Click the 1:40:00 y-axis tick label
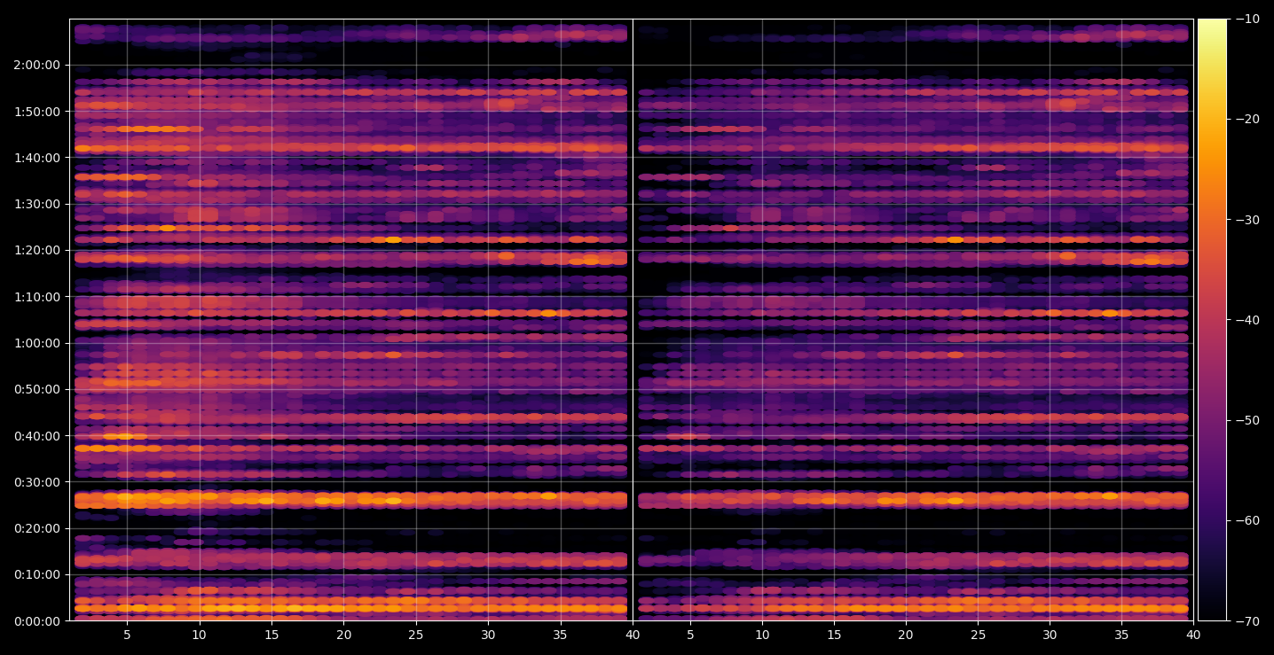Image resolution: width=1274 pixels, height=655 pixels. tap(37, 158)
